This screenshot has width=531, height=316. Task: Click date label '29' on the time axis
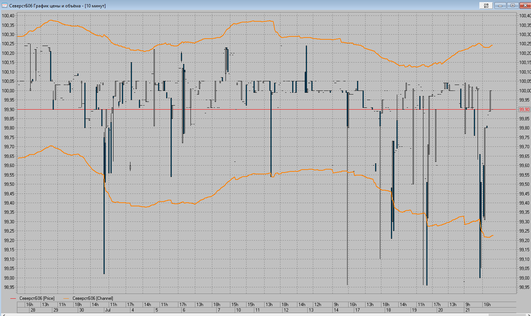click(56, 310)
